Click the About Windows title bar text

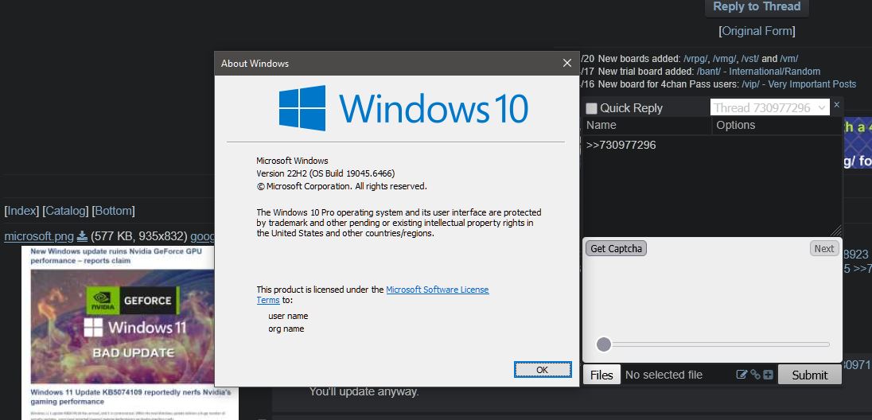(x=255, y=64)
